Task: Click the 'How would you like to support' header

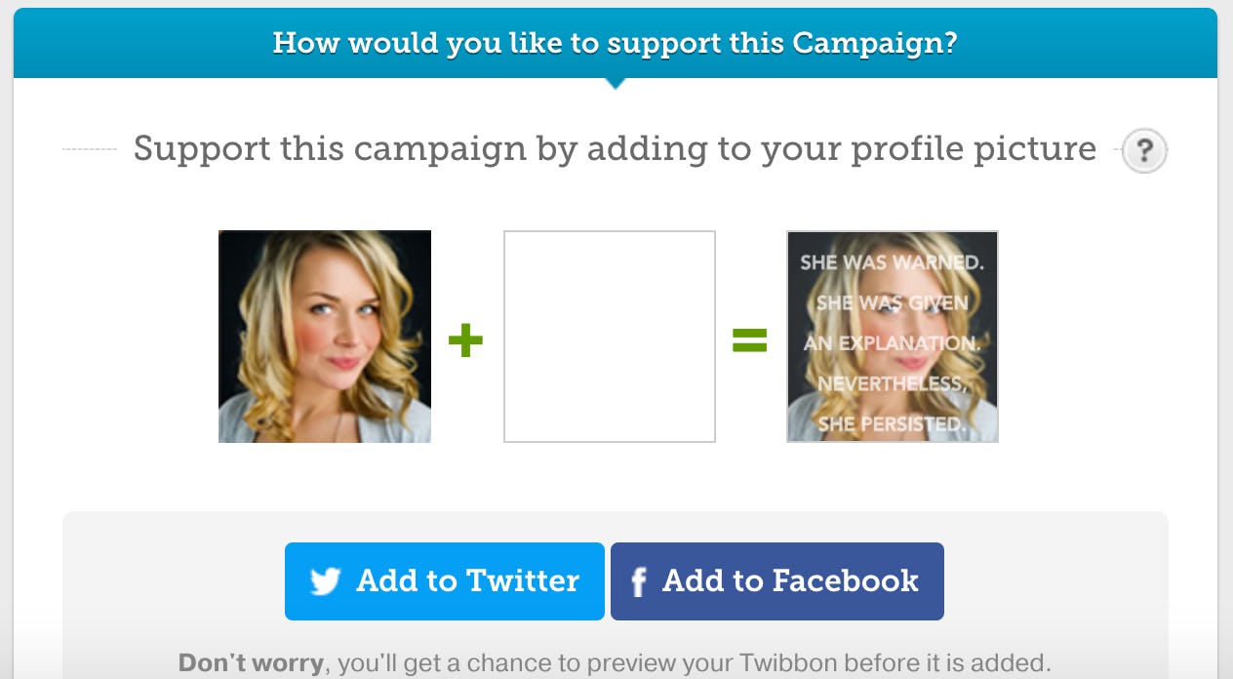Action: (x=615, y=43)
